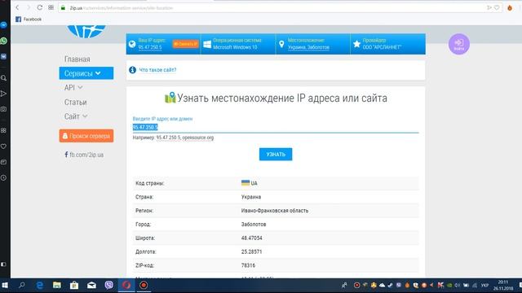Click the green padlock security icon
Screen dimensions: 522x293
pyautogui.click(x=63, y=7)
